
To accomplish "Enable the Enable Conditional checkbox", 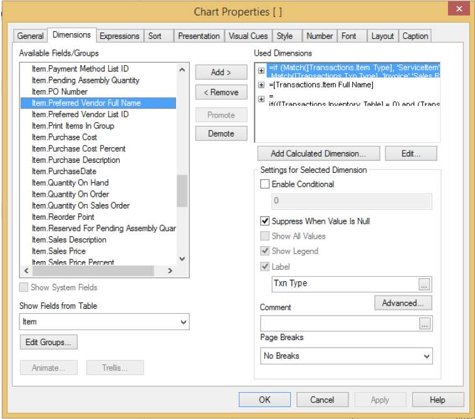I will 264,184.
